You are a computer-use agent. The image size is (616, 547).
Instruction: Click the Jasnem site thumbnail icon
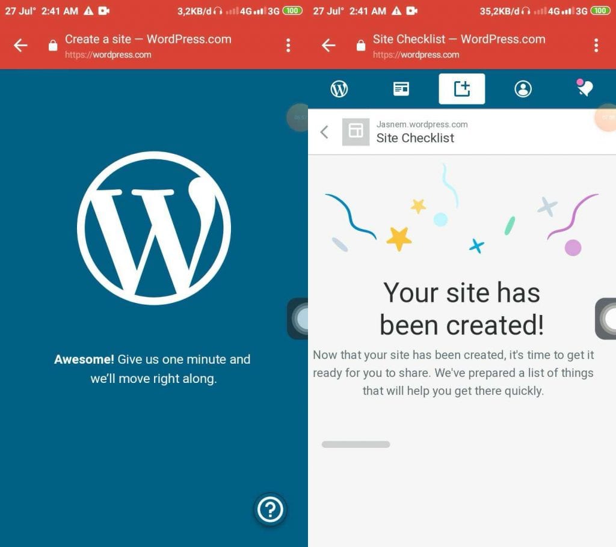356,132
